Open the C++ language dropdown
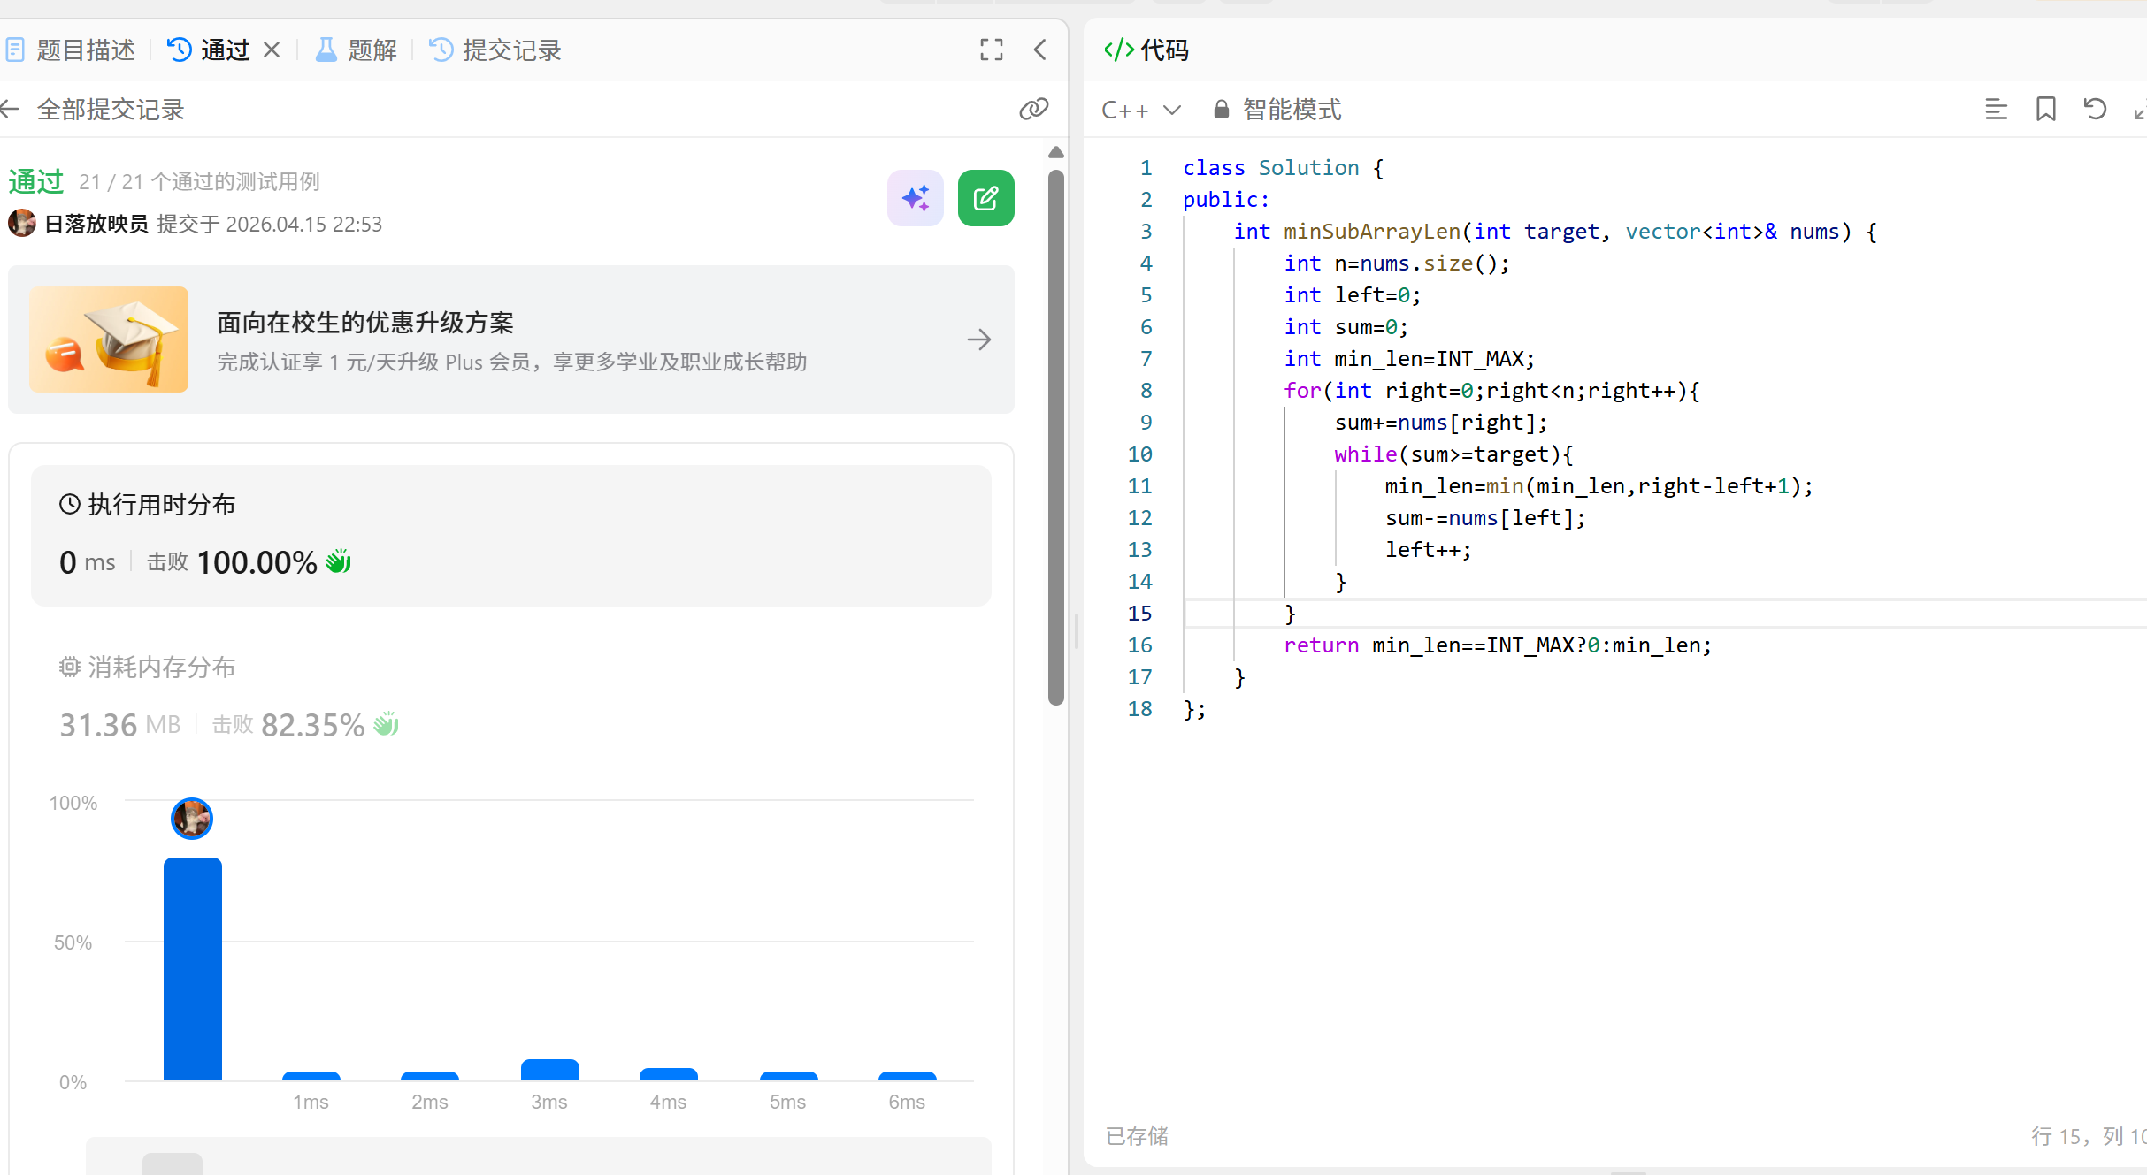The width and height of the screenshot is (2147, 1175). [x=1141, y=110]
